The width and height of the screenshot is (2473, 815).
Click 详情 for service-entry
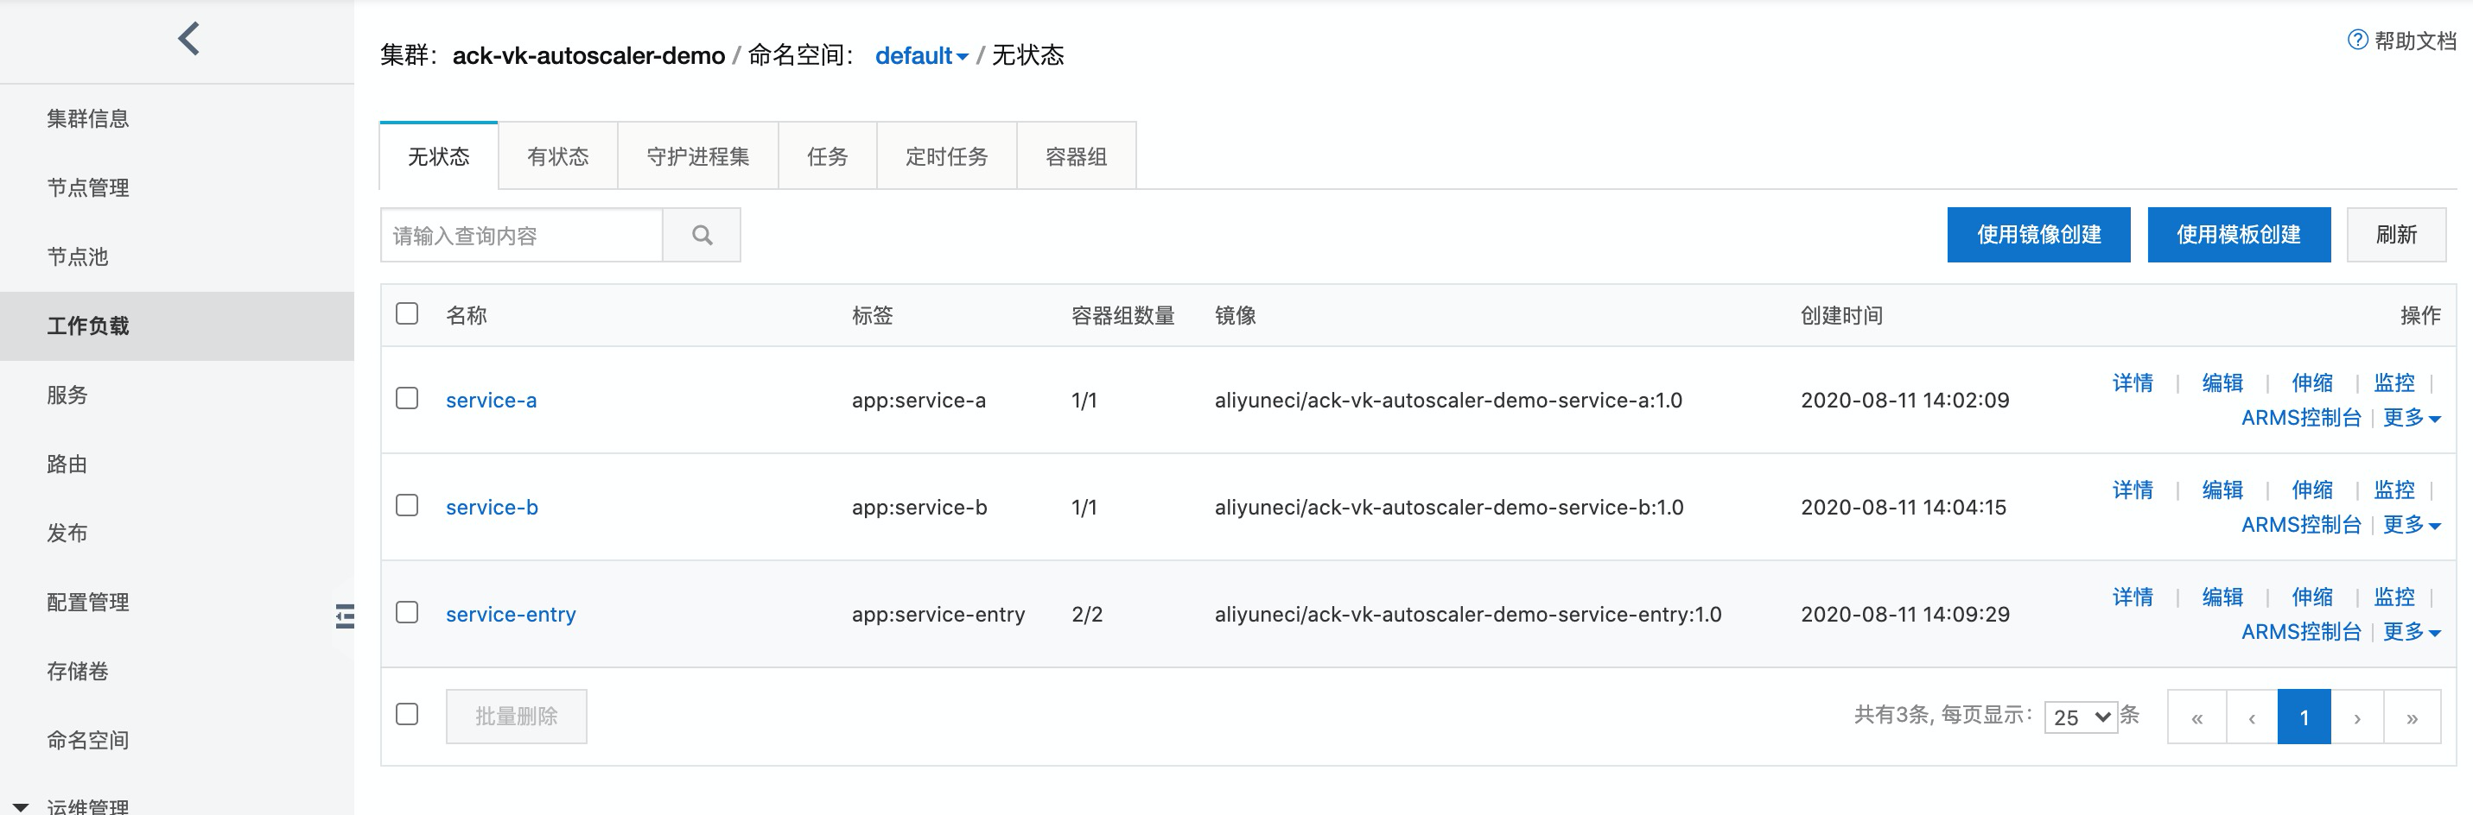[x=2133, y=597]
